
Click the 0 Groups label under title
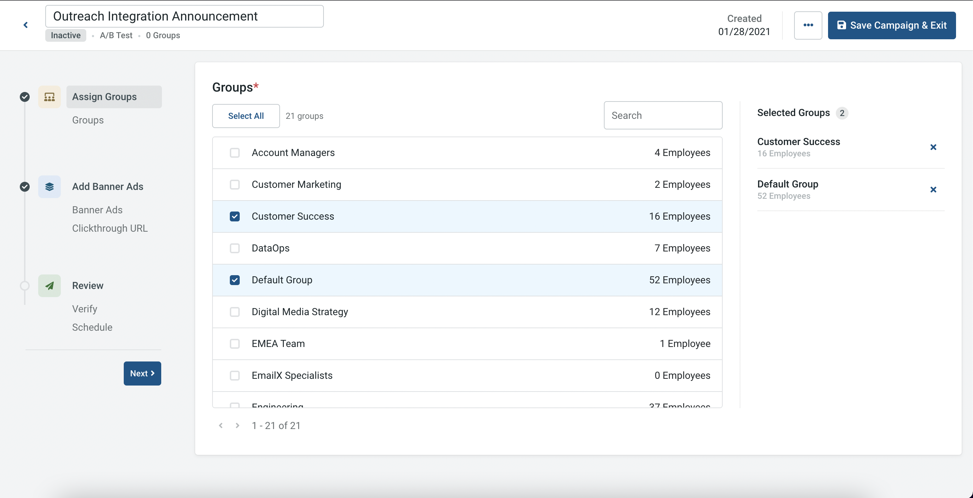tap(163, 35)
